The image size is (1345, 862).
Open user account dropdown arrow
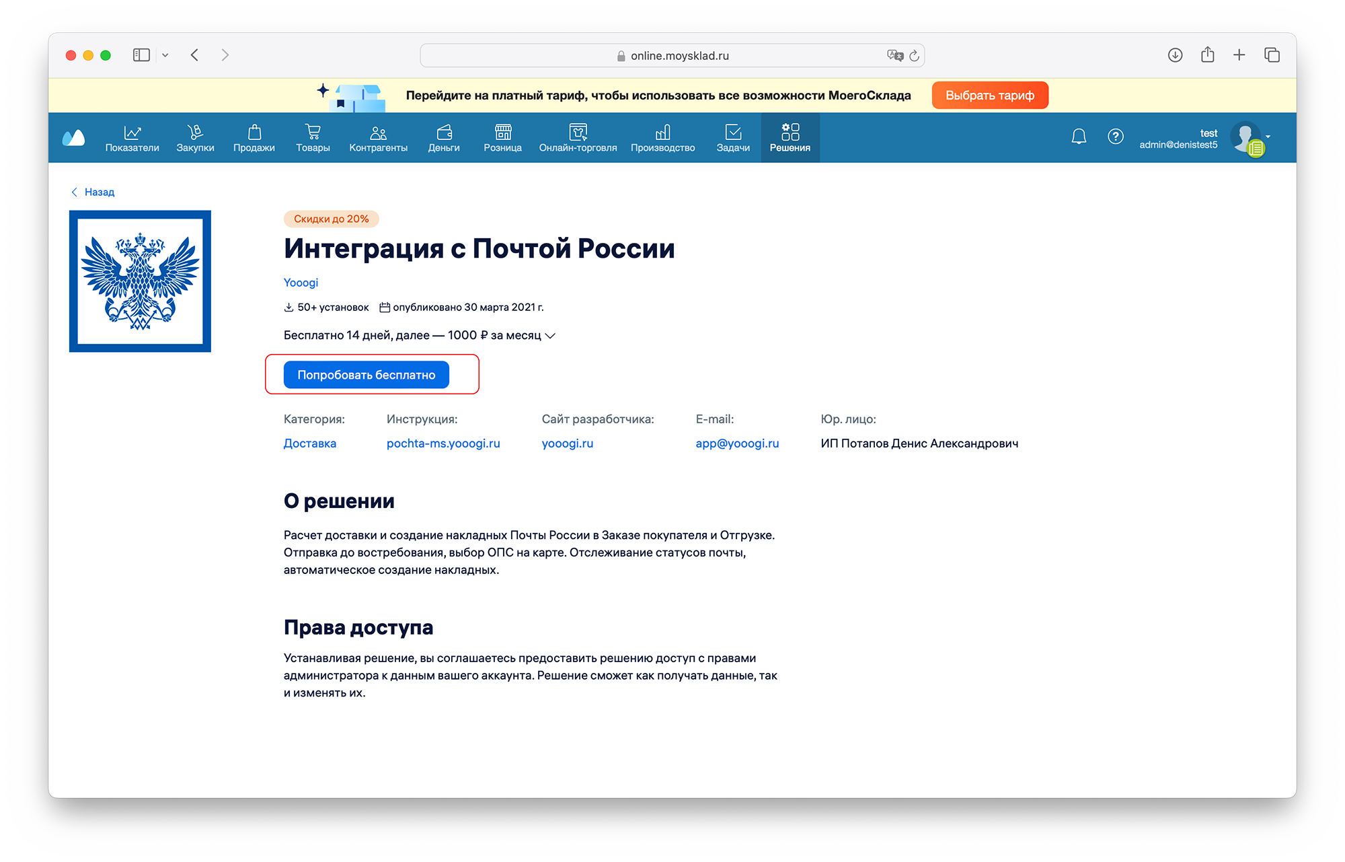pos(1268,137)
